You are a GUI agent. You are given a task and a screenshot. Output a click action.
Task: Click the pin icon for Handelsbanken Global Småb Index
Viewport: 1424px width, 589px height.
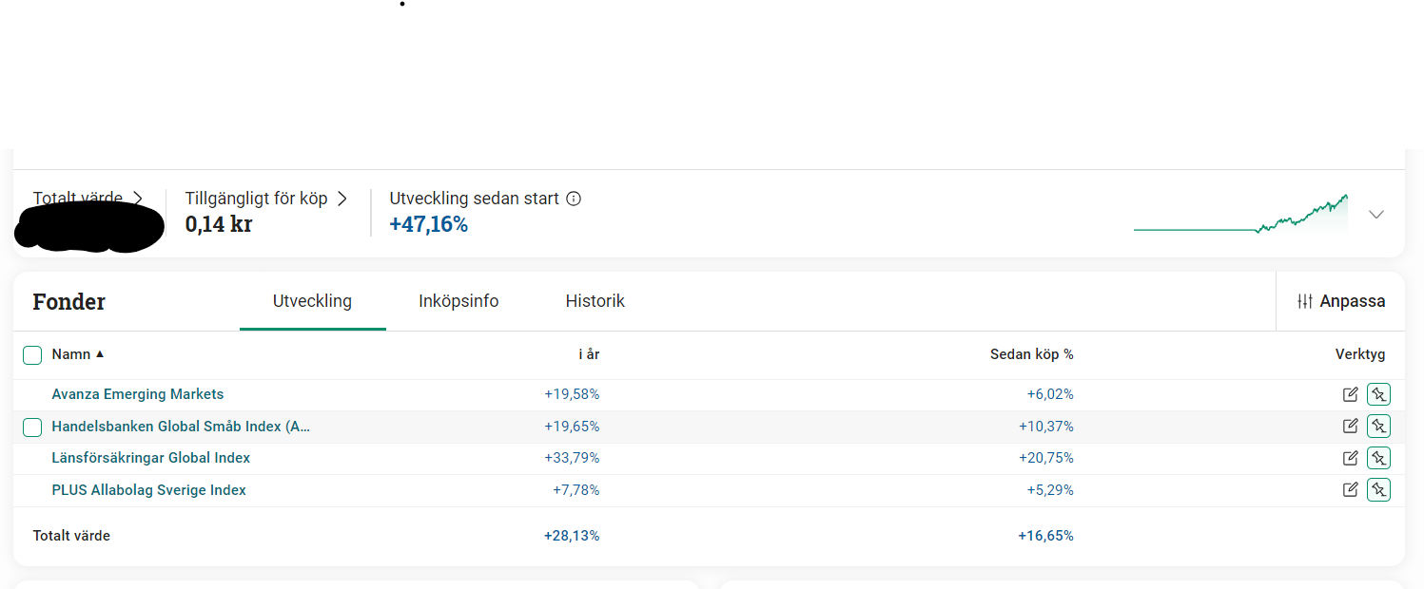[x=1378, y=426]
